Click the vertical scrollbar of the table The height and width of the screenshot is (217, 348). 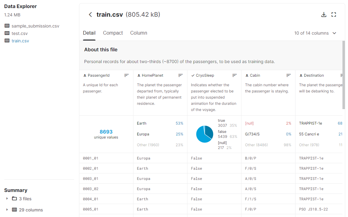[x=344, y=75]
